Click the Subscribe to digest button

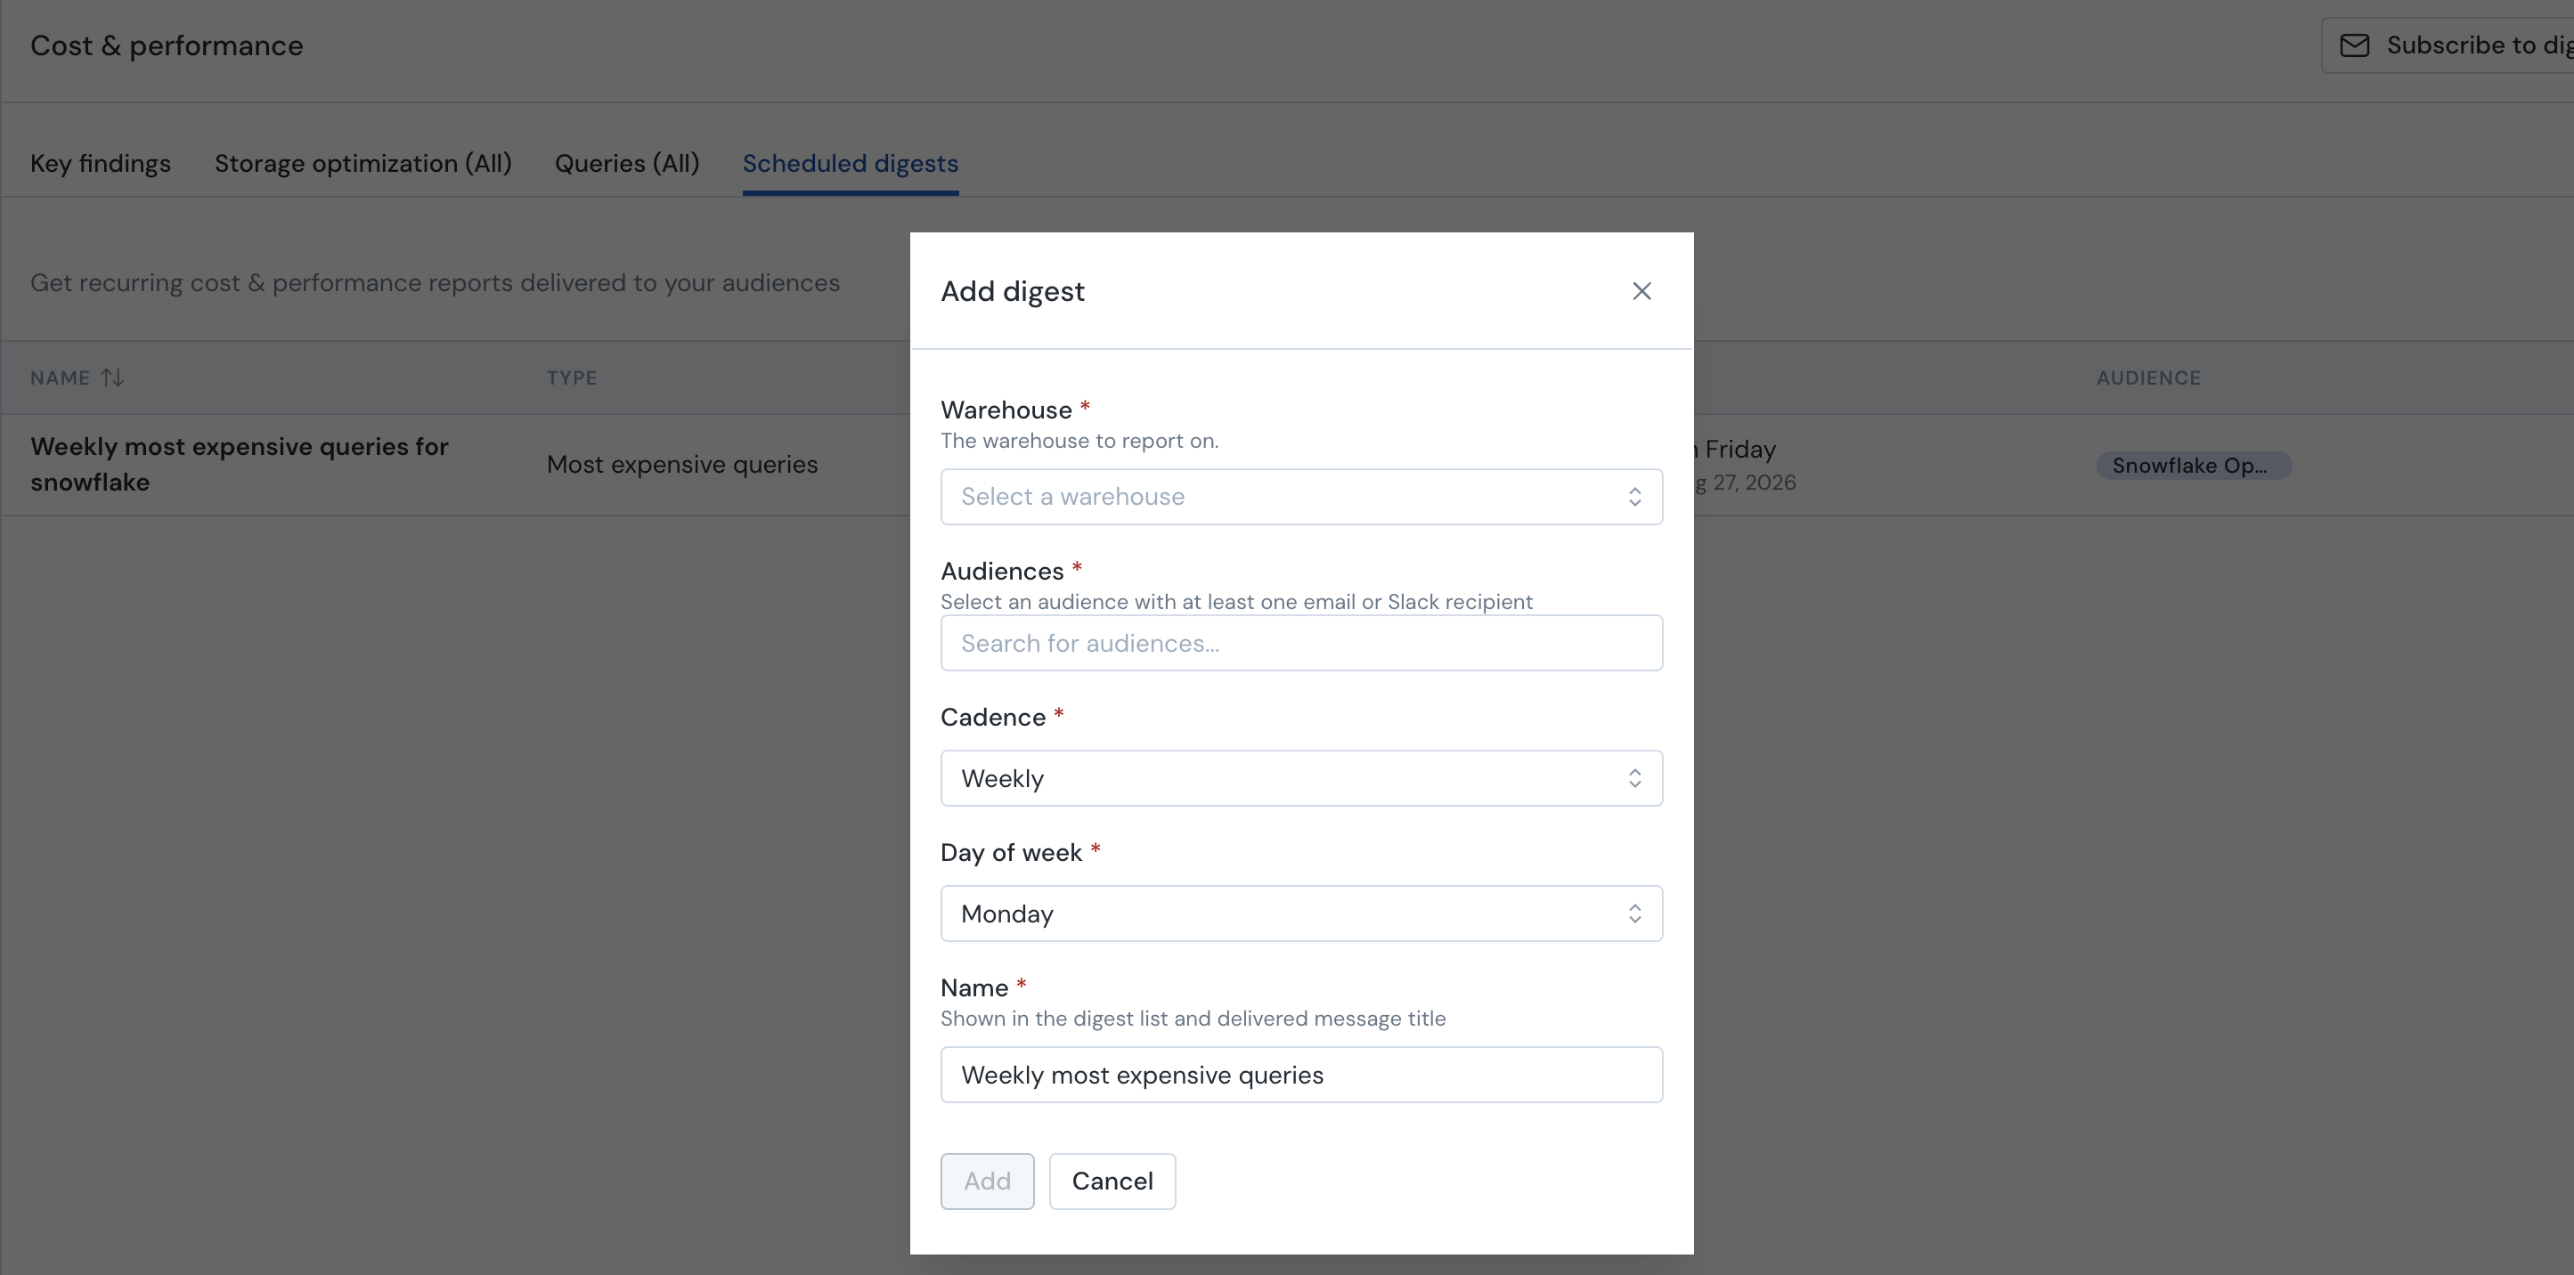click(x=2448, y=46)
